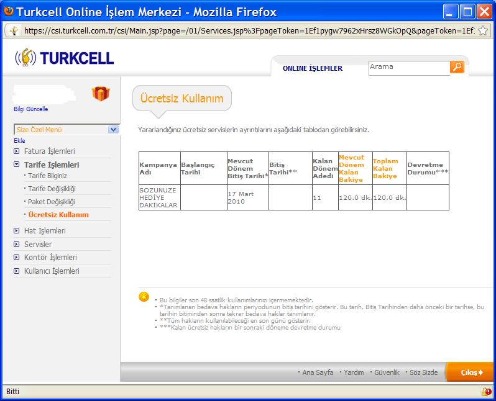Open Fatura İşlemleri menu
The height and width of the screenshot is (401, 496).
point(49,151)
